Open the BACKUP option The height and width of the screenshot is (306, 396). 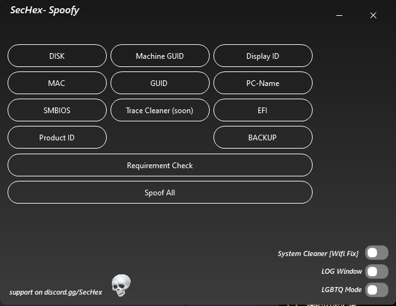coord(263,138)
